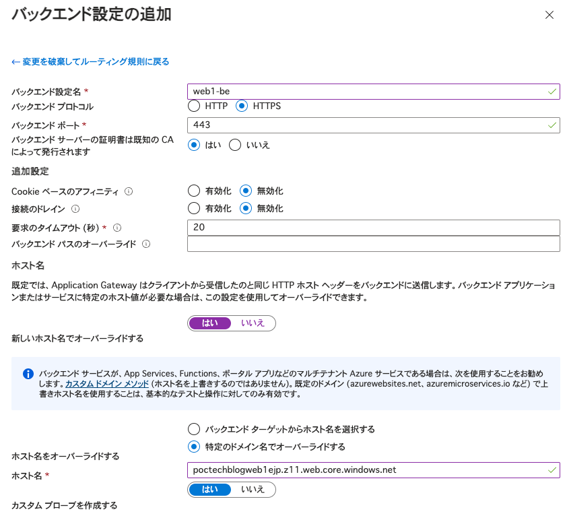
Task: Choose いいえ for known CA certificate
Action: pyautogui.click(x=235, y=145)
